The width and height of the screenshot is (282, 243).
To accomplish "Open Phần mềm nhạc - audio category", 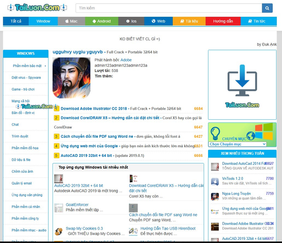I will point(29,230).
